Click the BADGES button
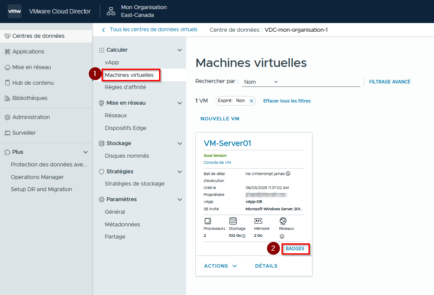Screen dimensions: 434x295 (295, 249)
